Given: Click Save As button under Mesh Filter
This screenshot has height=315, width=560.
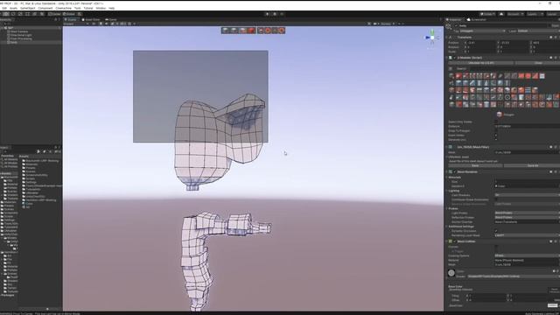Looking at the screenshot, I should coord(532,165).
